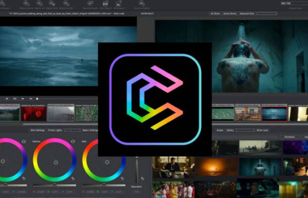Image resolution: width=308 pixels, height=198 pixels.
Task: Reset the Gain wheel with its undo arrow
Action: 122,178
